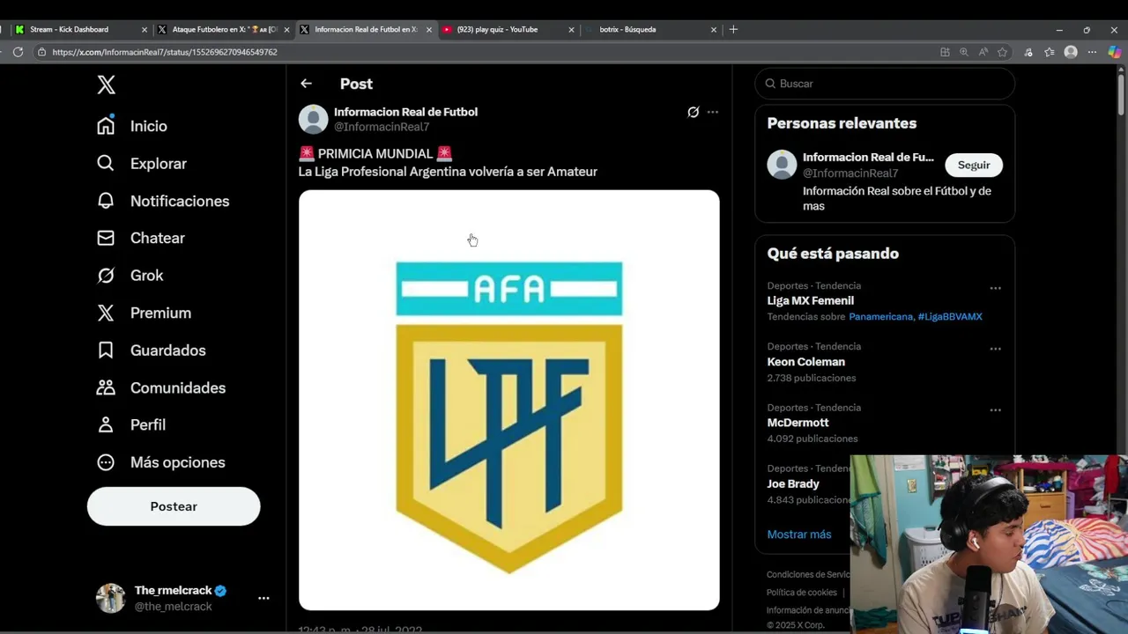Open Grok icon in sidebar

[x=106, y=276]
